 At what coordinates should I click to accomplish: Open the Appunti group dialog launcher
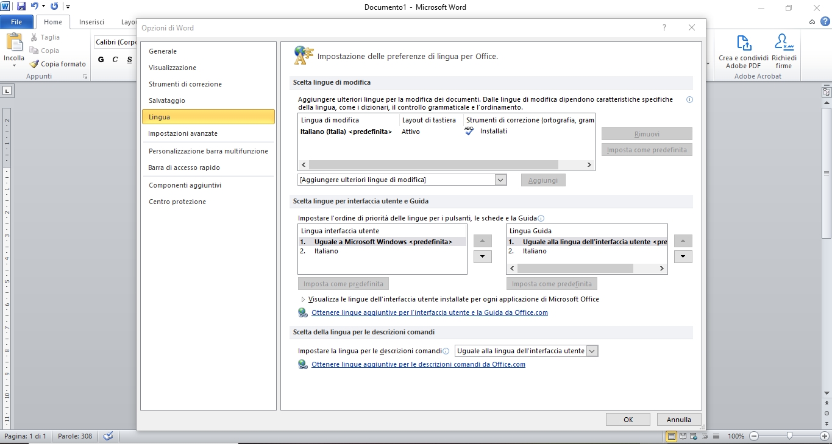85,77
